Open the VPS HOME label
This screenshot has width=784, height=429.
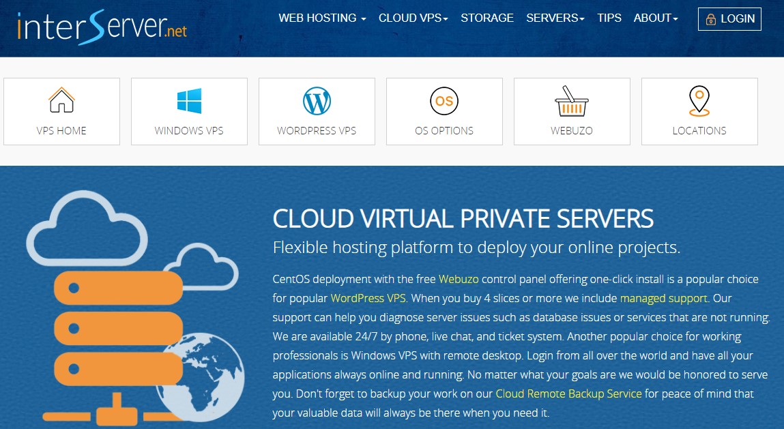pos(61,130)
